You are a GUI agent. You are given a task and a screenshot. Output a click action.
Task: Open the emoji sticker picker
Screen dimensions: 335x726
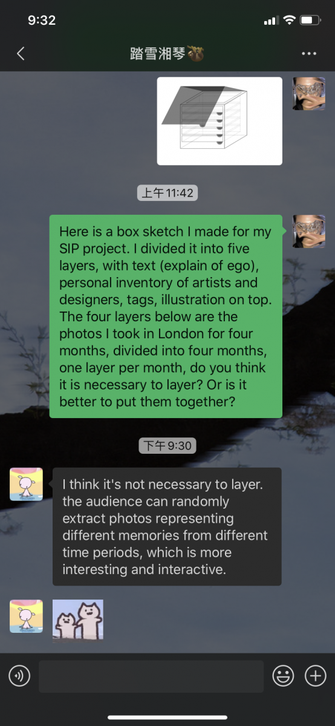pos(282,676)
